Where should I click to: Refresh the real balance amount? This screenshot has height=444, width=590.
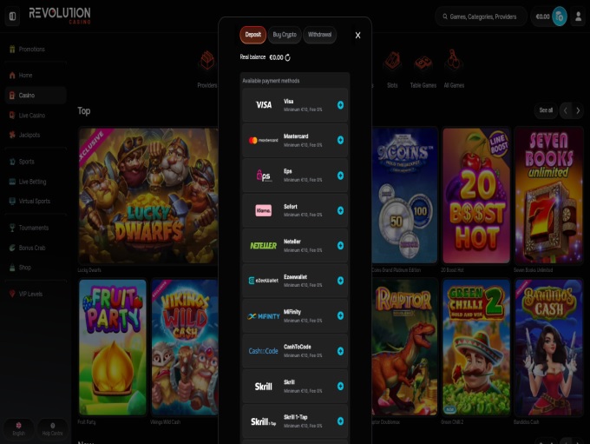(287, 57)
